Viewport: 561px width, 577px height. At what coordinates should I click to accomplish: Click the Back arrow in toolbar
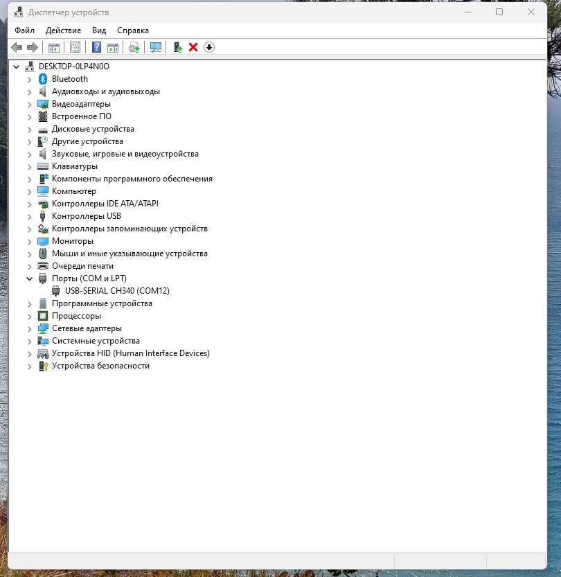coord(17,47)
